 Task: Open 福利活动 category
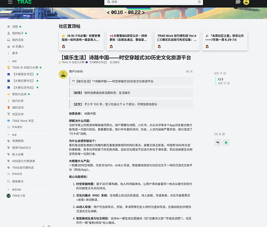(18, 108)
